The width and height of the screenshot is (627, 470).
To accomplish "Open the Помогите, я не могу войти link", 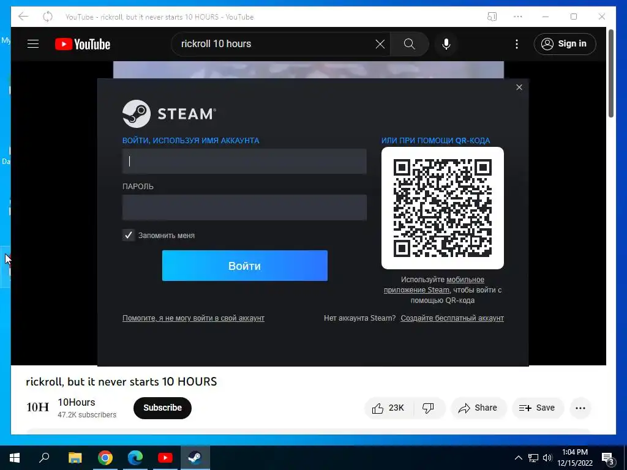I will click(193, 318).
